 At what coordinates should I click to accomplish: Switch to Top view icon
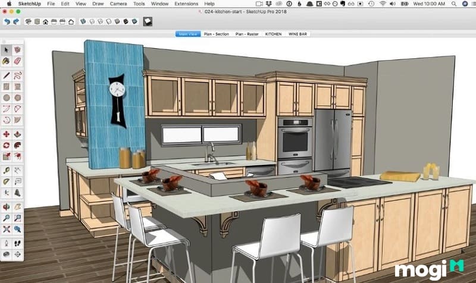pyautogui.click(x=37, y=21)
